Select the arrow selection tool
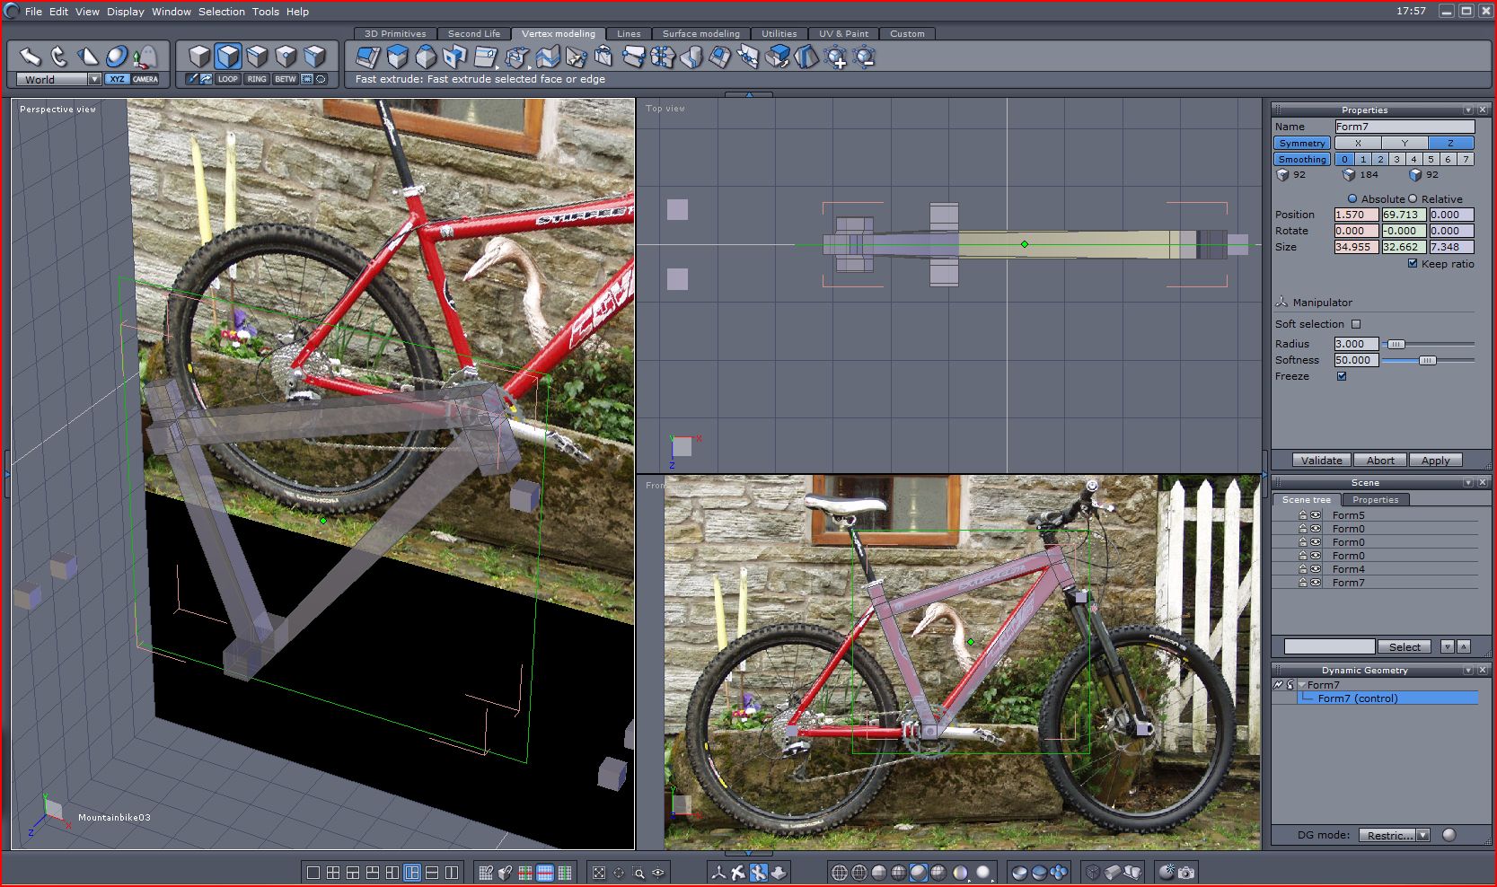The height and width of the screenshot is (887, 1497). (31, 57)
